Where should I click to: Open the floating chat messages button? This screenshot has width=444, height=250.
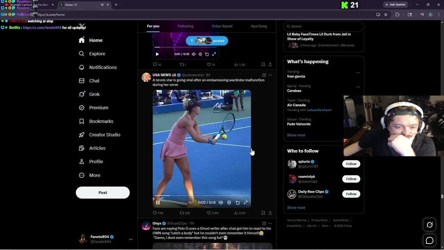tap(429, 240)
